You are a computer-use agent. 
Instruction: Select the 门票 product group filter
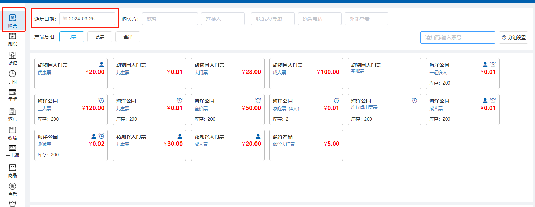click(x=72, y=37)
